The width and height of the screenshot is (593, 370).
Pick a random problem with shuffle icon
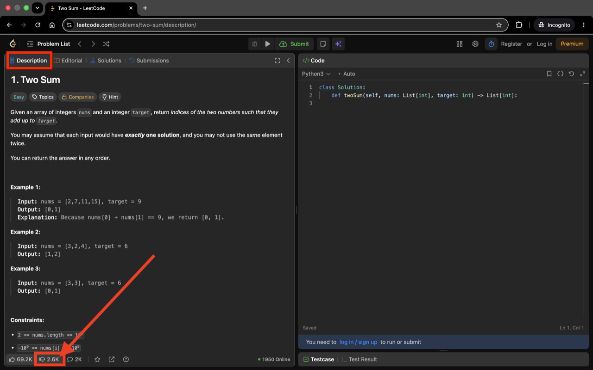[x=106, y=44]
